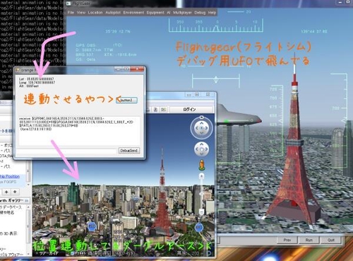Click look-left arrow on the look joystick
Image resolution: width=353 pixels, height=261 pixels.
[x=196, y=128]
